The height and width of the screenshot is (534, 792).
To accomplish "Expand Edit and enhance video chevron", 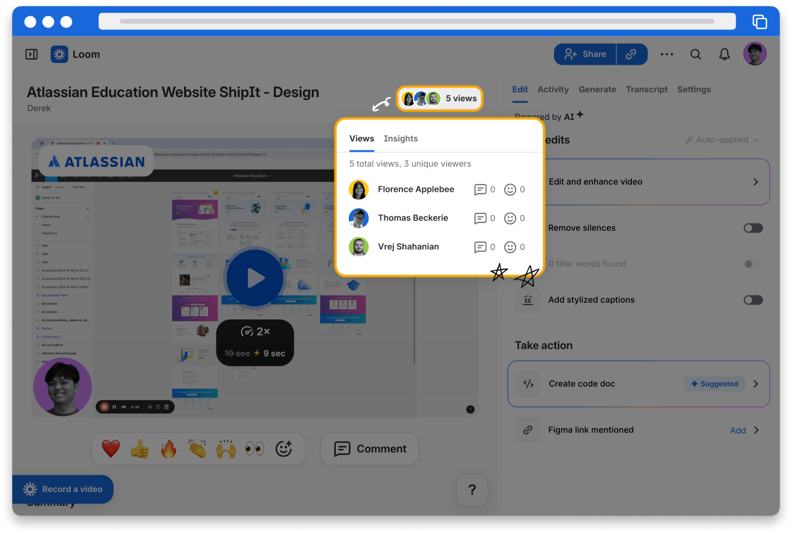I will 755,182.
